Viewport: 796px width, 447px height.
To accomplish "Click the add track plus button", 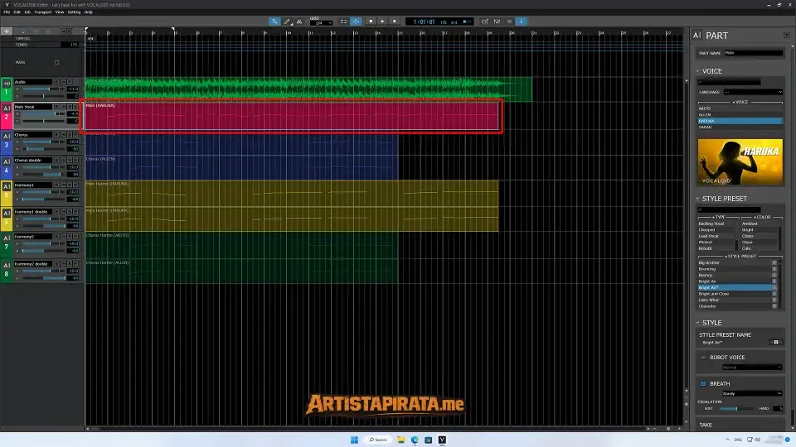I will click(7, 31).
